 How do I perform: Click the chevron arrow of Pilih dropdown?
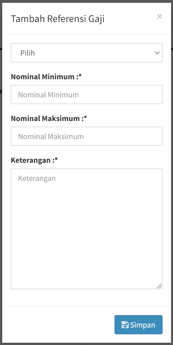point(157,53)
